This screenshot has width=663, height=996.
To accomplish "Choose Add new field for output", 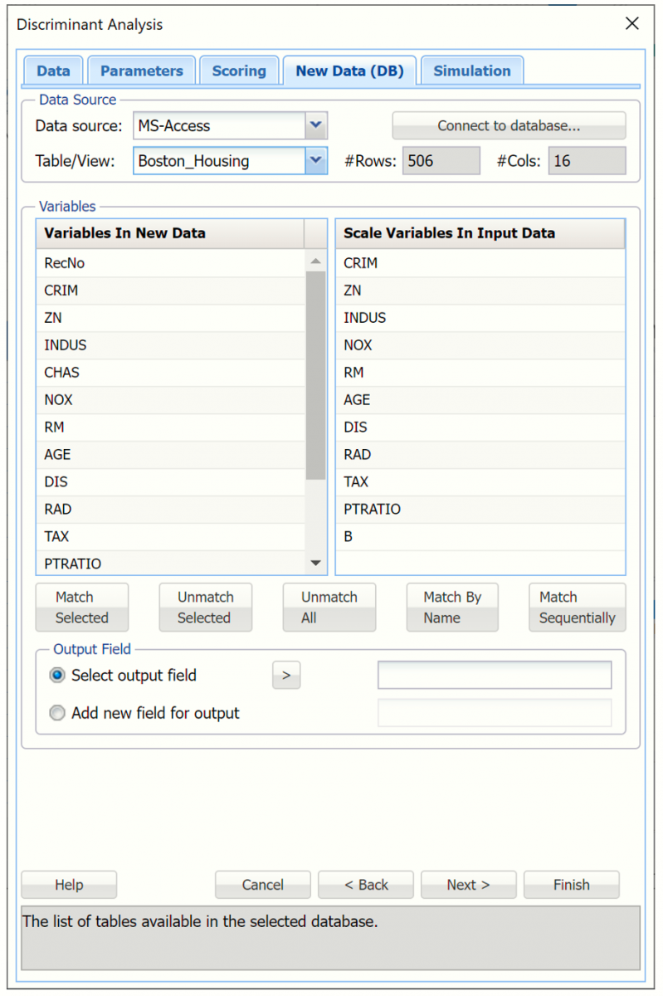I will pos(57,713).
